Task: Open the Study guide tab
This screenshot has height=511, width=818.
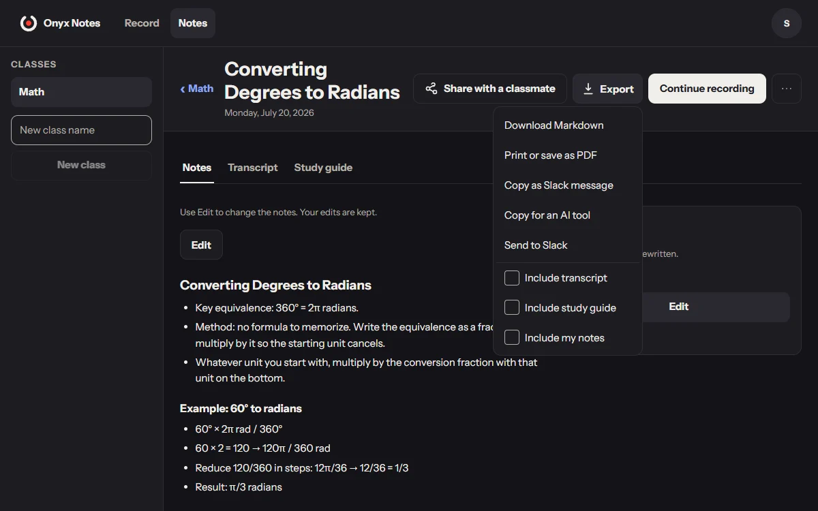Action: [x=323, y=168]
